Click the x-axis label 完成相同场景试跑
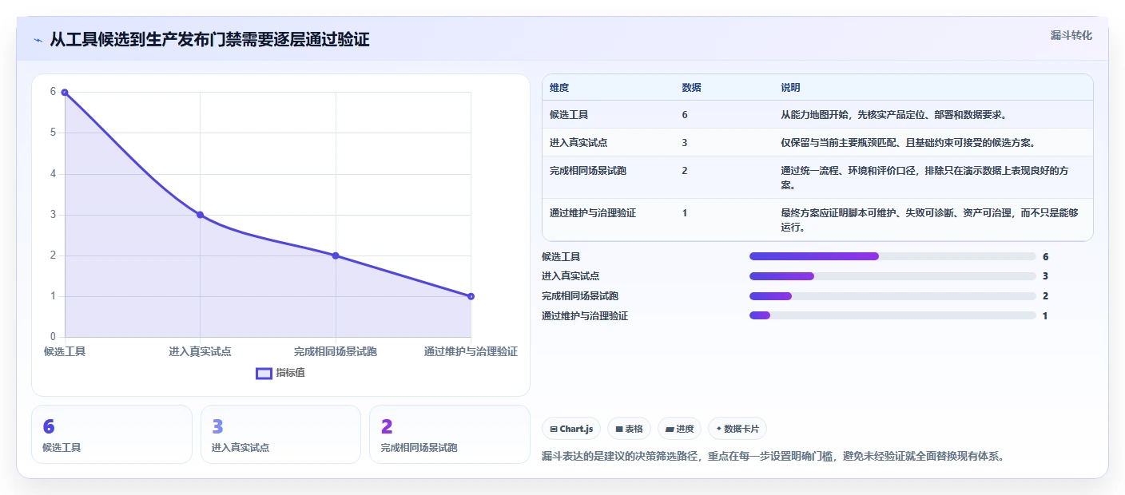The image size is (1125, 495). pos(336,351)
